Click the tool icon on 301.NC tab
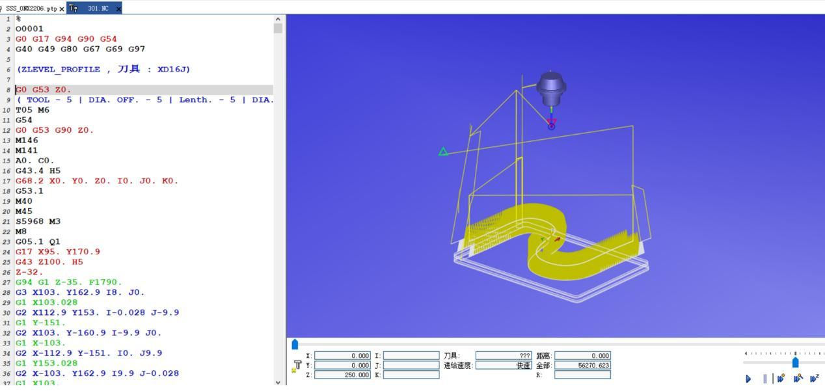825x391 pixels. point(74,8)
